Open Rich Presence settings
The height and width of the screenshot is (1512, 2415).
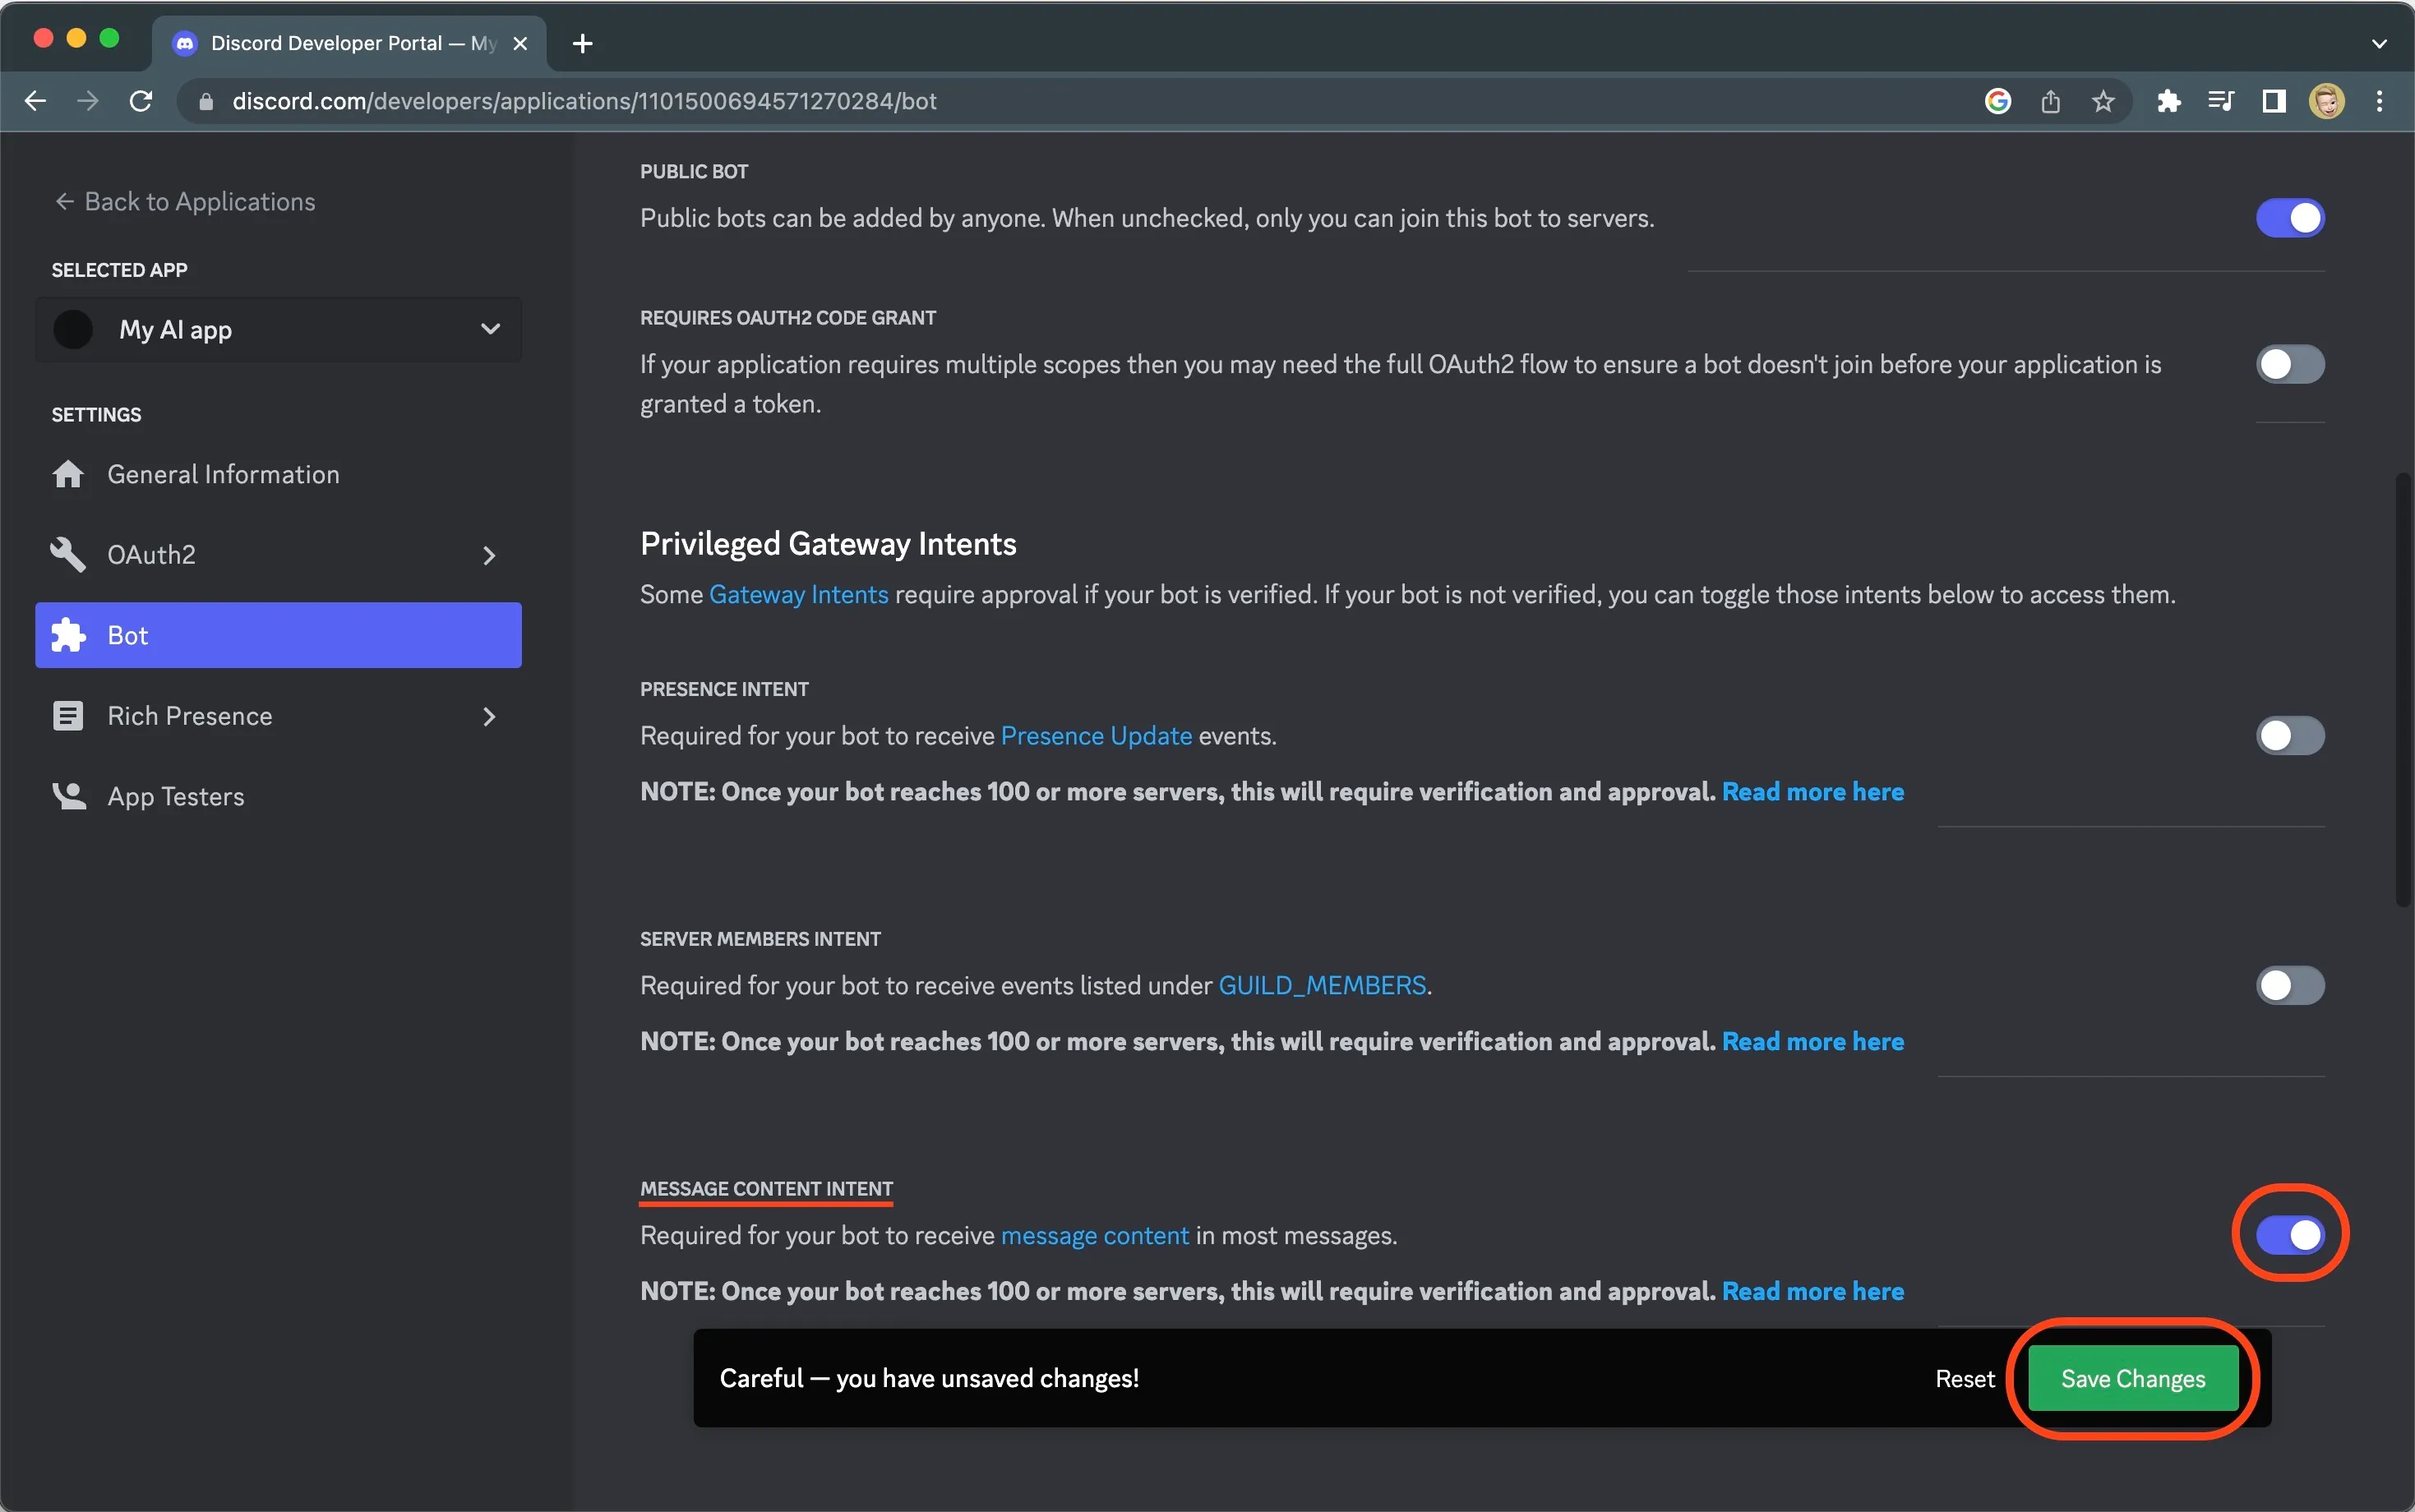point(279,716)
